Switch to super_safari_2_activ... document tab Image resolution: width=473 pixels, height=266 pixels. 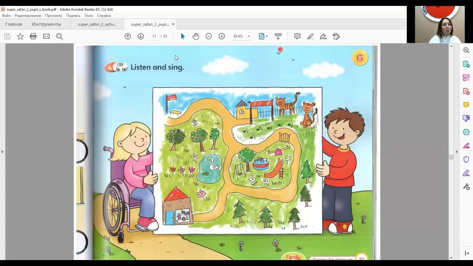(x=97, y=24)
